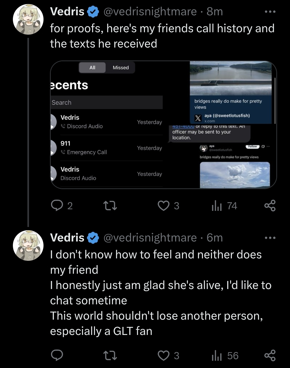The width and height of the screenshot is (290, 368).
Task: Reply to the second Vedris tweet
Action: [57, 355]
